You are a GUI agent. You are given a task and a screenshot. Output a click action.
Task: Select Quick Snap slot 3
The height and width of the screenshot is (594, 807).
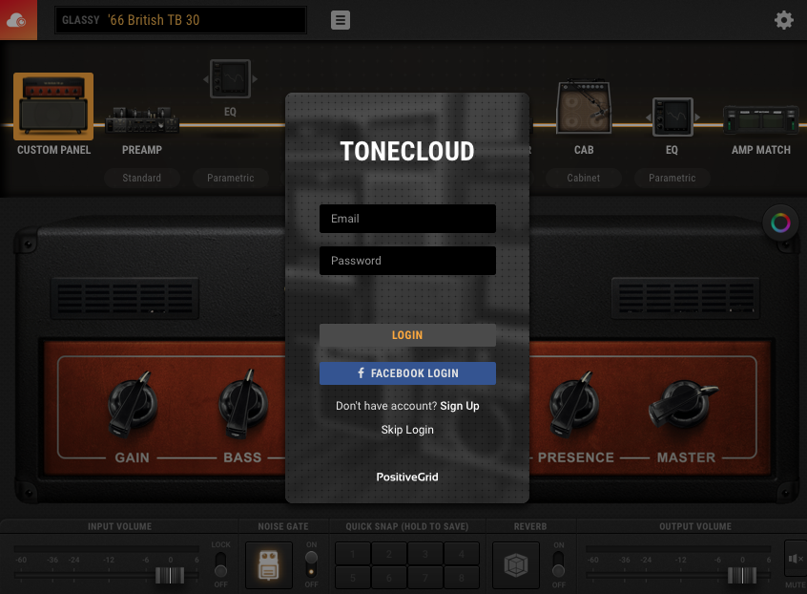(425, 554)
